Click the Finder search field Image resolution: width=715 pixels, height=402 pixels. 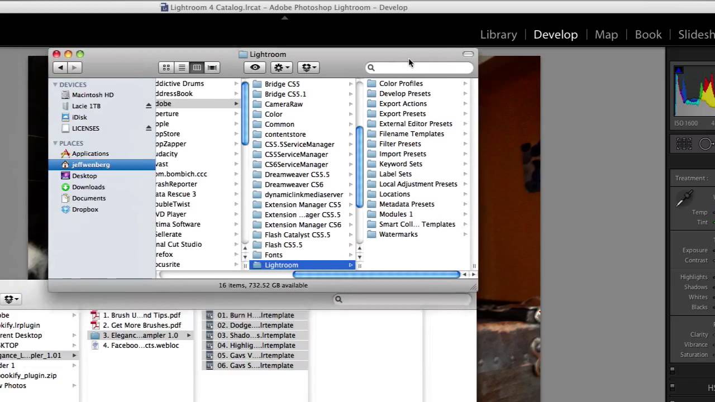click(x=419, y=68)
